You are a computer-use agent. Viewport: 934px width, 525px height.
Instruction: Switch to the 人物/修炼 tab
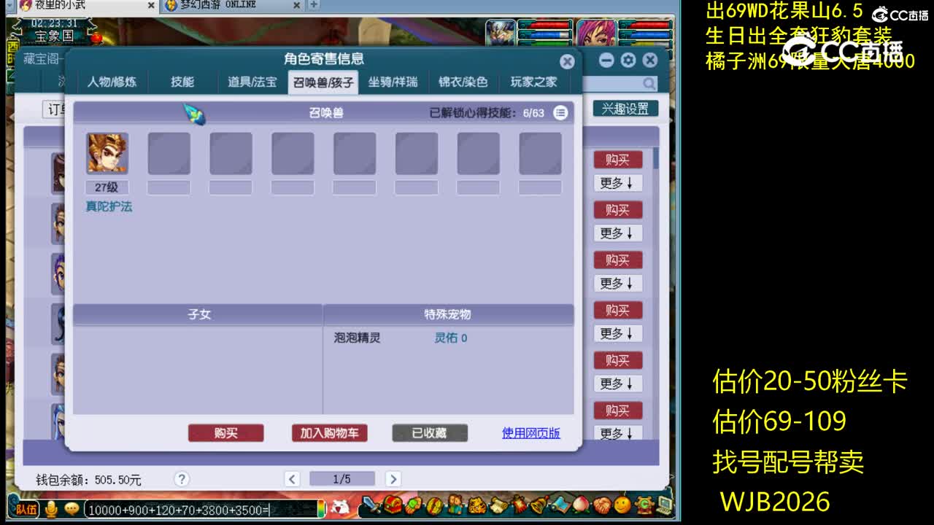pyautogui.click(x=112, y=82)
